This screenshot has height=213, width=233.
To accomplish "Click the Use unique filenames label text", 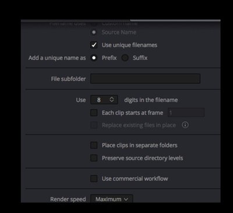I will click(x=129, y=45).
